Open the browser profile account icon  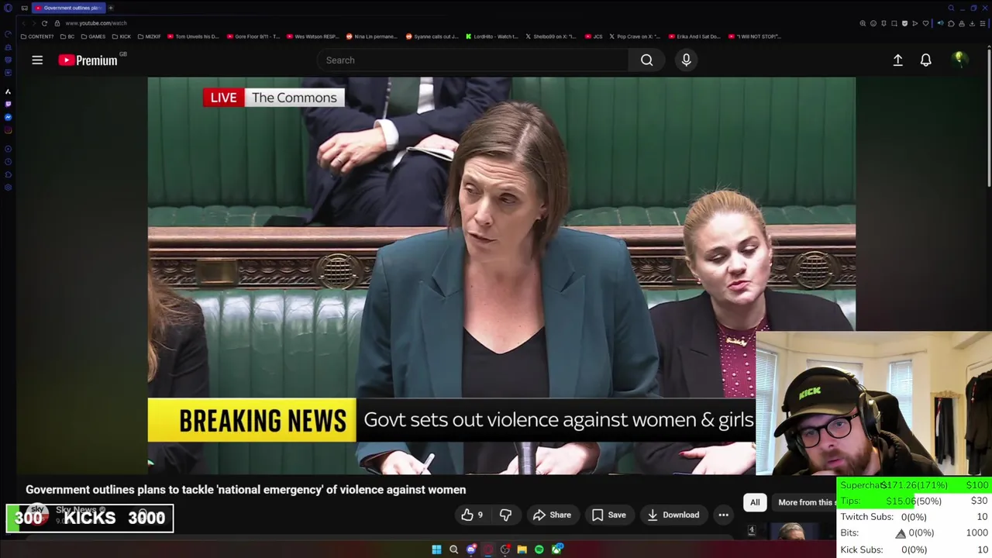click(962, 23)
